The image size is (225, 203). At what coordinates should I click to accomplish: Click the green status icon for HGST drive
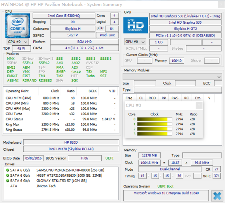pyautogui.click(x=8, y=175)
